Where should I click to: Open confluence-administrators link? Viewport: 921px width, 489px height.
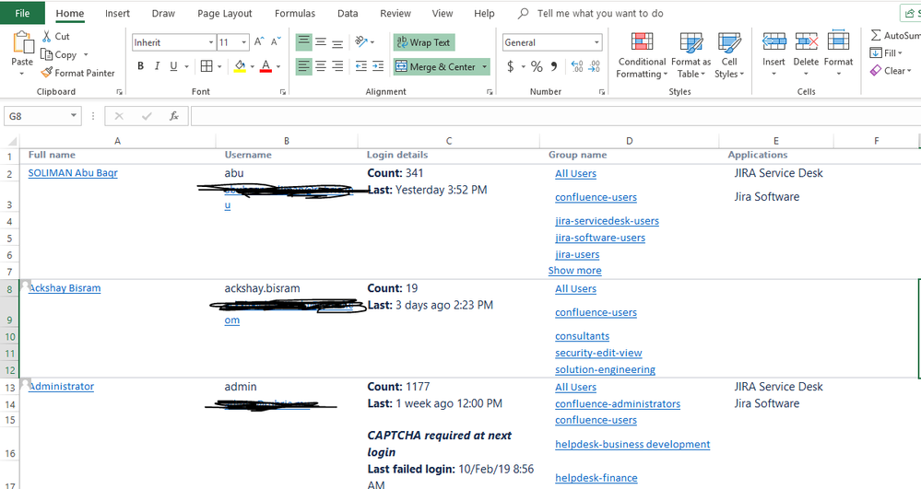click(x=618, y=404)
